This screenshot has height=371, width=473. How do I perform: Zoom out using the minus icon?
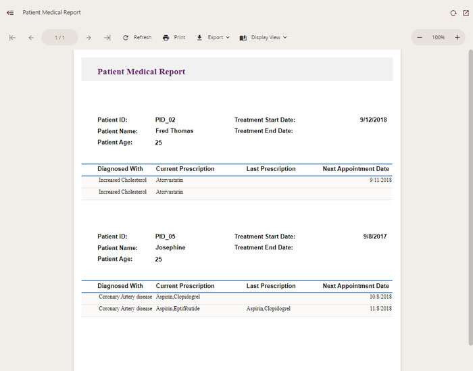point(420,38)
